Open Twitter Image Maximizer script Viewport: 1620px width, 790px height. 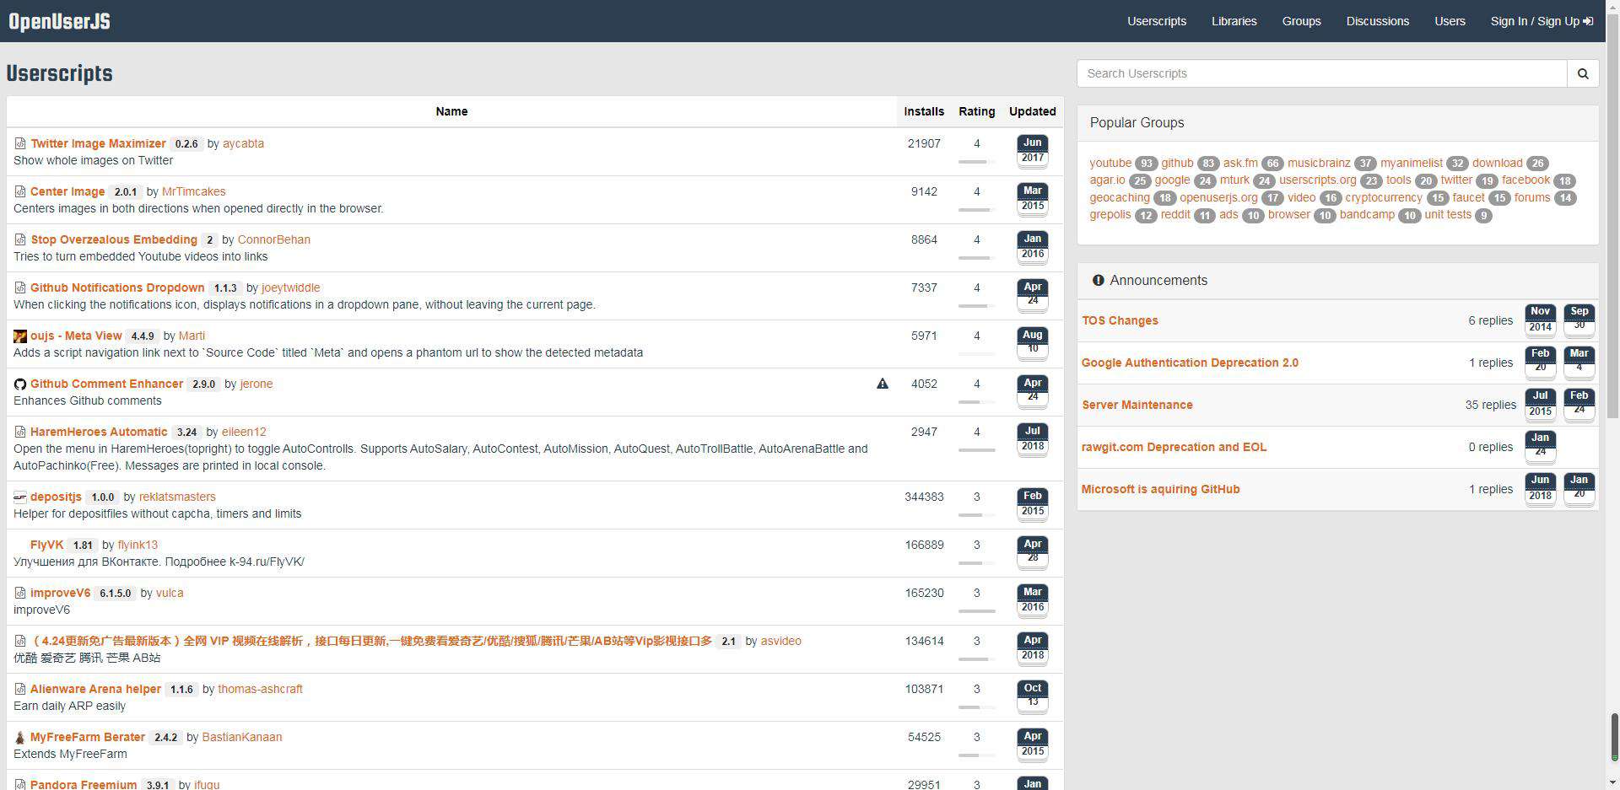point(98,143)
